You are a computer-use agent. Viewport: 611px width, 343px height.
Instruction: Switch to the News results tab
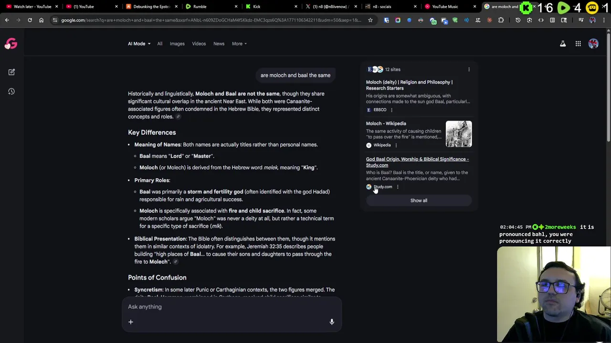pos(219,44)
